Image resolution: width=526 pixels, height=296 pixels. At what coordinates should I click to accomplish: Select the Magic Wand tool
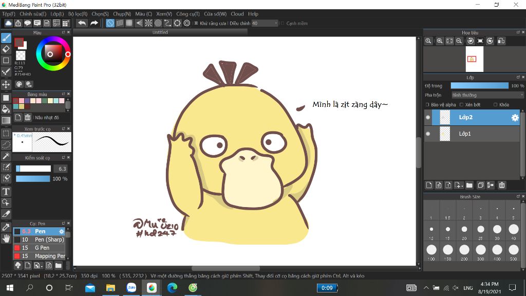point(6,156)
